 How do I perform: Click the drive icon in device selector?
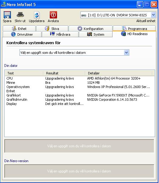[x=84, y=15]
